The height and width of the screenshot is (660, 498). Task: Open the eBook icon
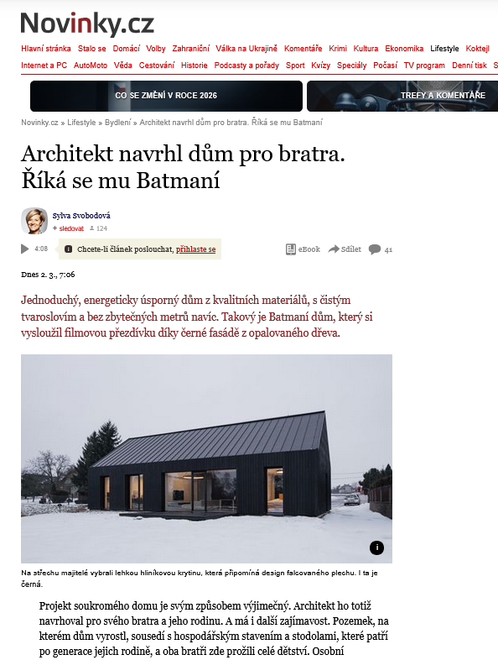(290, 249)
